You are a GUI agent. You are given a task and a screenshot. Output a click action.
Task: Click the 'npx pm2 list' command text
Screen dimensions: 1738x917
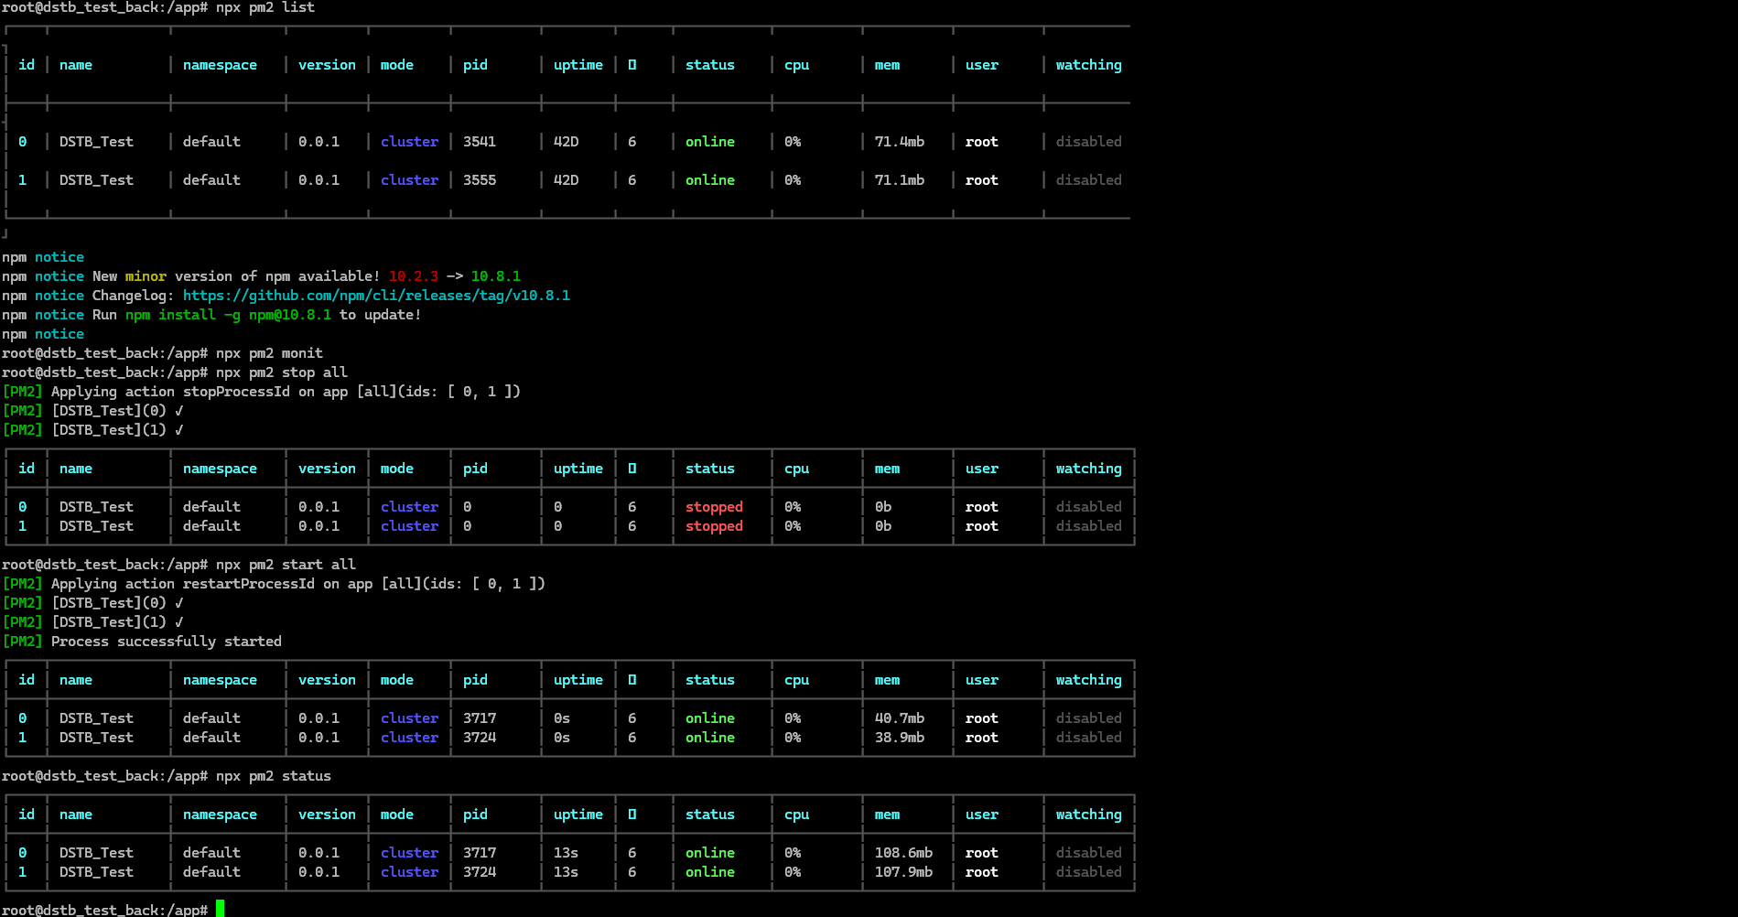265,7
